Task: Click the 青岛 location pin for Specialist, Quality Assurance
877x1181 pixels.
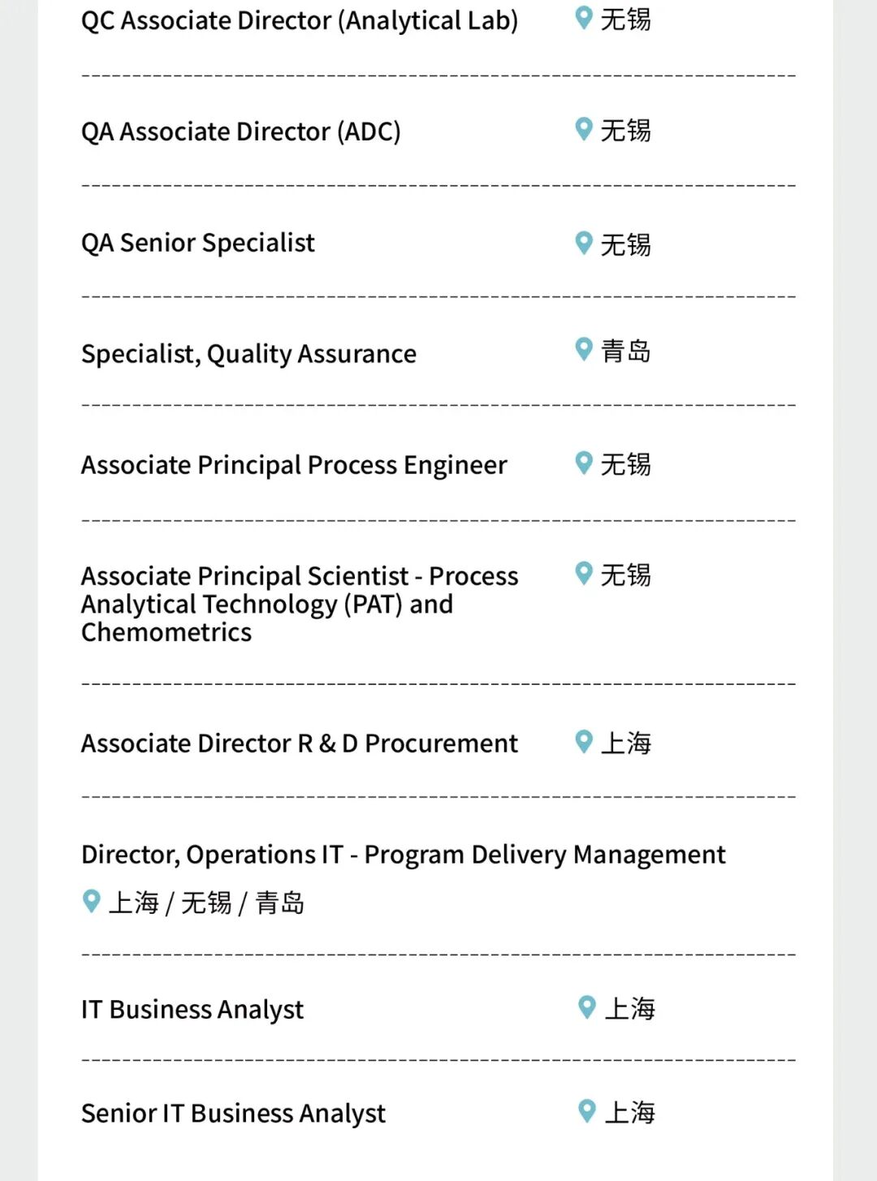Action: (584, 349)
